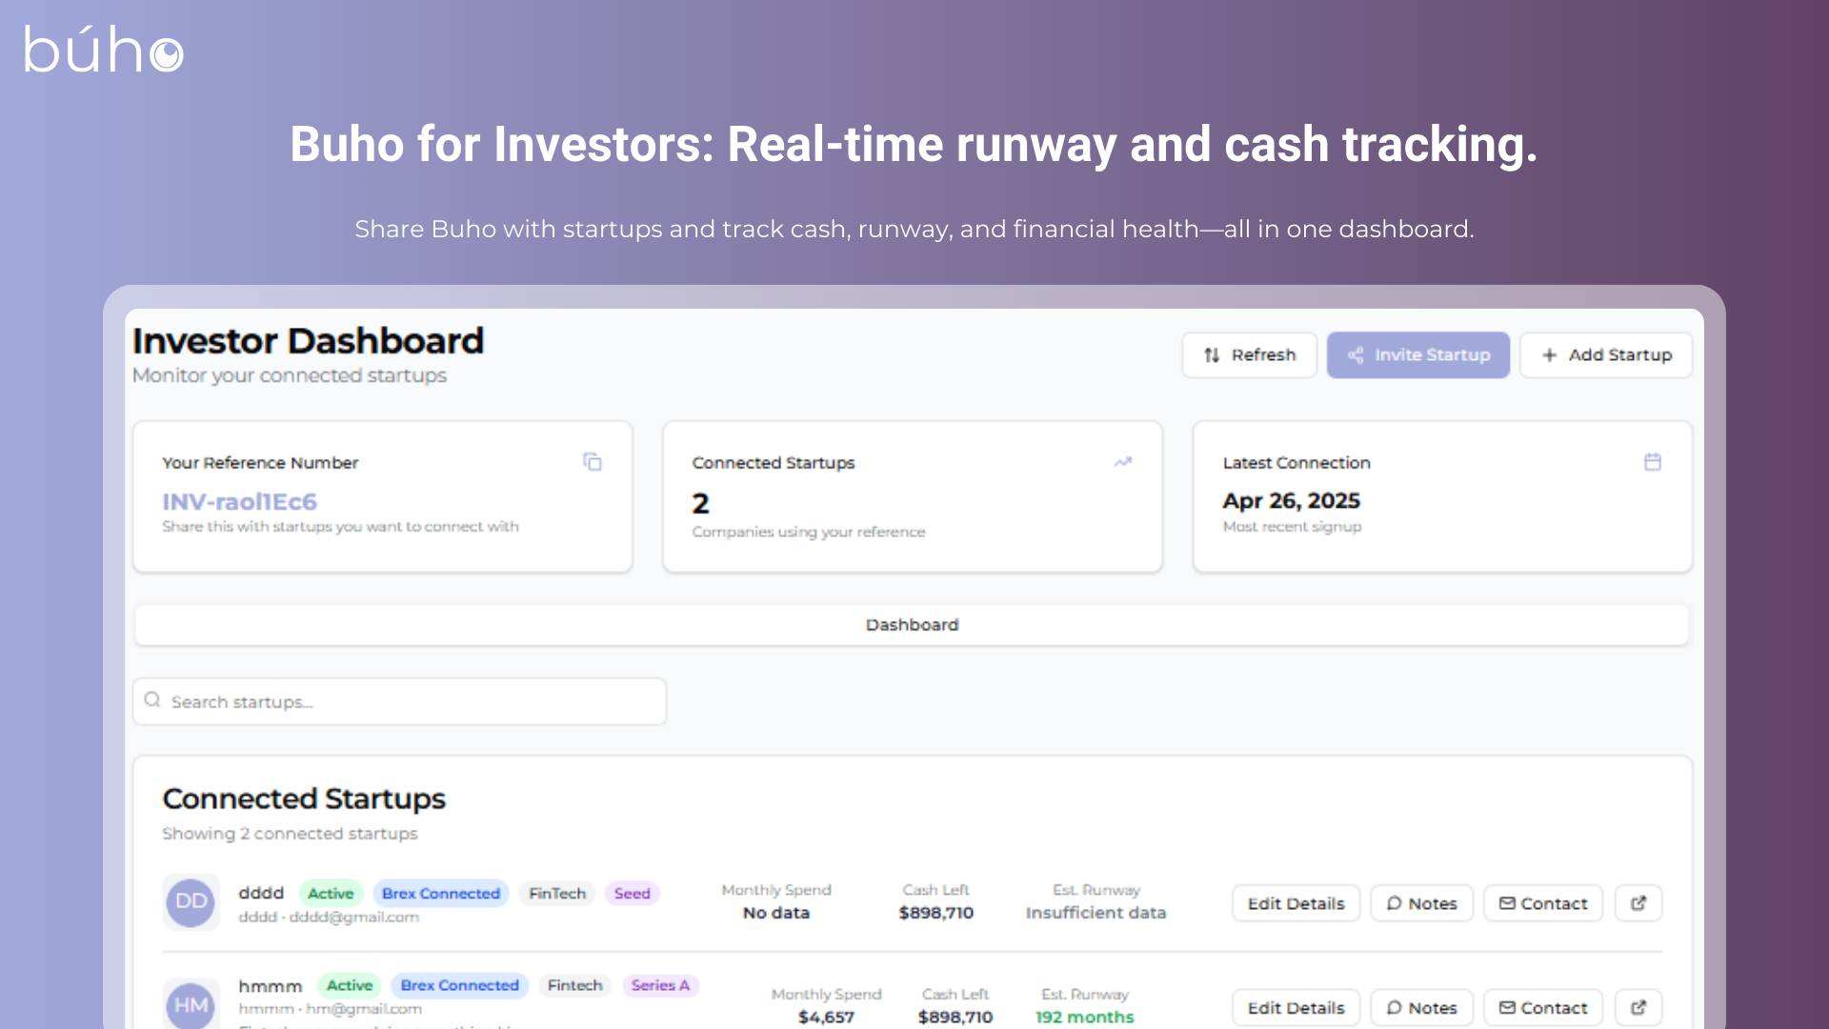Copy the reference number with copy icon
Image resolution: width=1829 pixels, height=1029 pixels.
(x=592, y=462)
